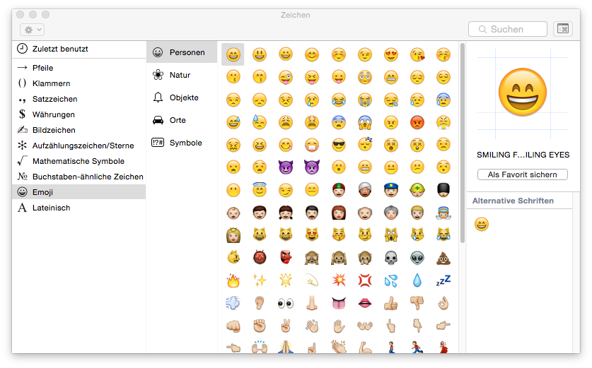Screen dimensions: 592x368
Task: Click Als Favorit sichern button
Action: (523, 174)
